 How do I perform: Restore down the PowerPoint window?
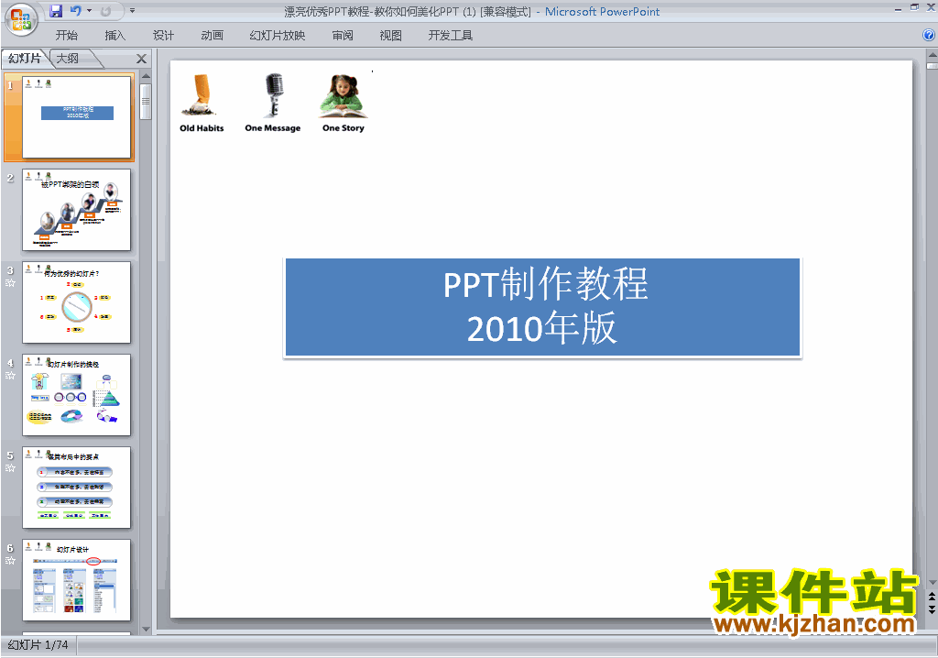pos(914,7)
